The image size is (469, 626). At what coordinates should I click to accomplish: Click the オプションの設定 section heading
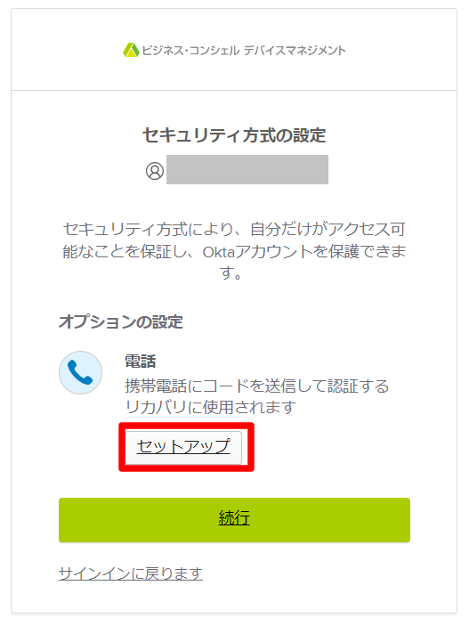point(121,321)
